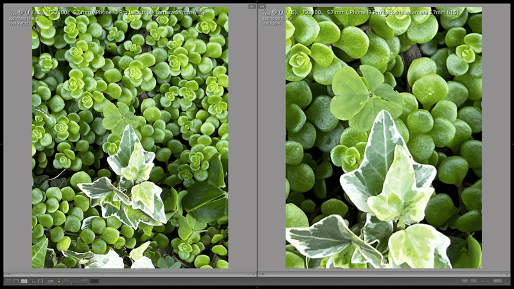Click the Select label badge above left photo
Image resolution: width=514 pixels, height=289 pixels.
pos(252,6)
